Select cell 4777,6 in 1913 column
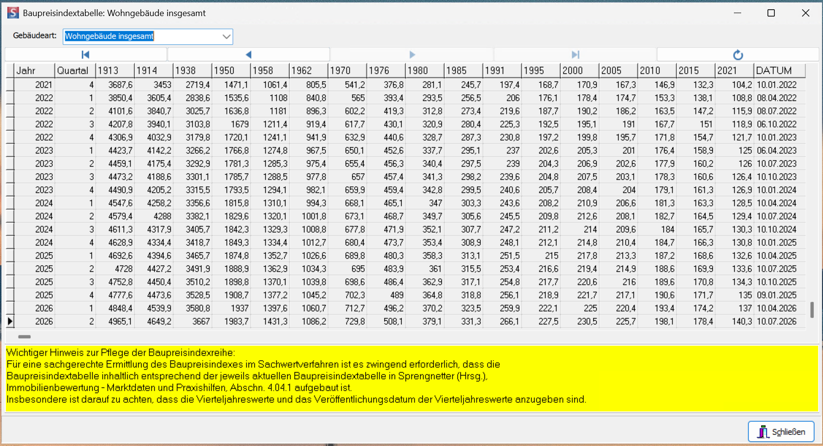Image resolution: width=823 pixels, height=446 pixels. coord(115,295)
